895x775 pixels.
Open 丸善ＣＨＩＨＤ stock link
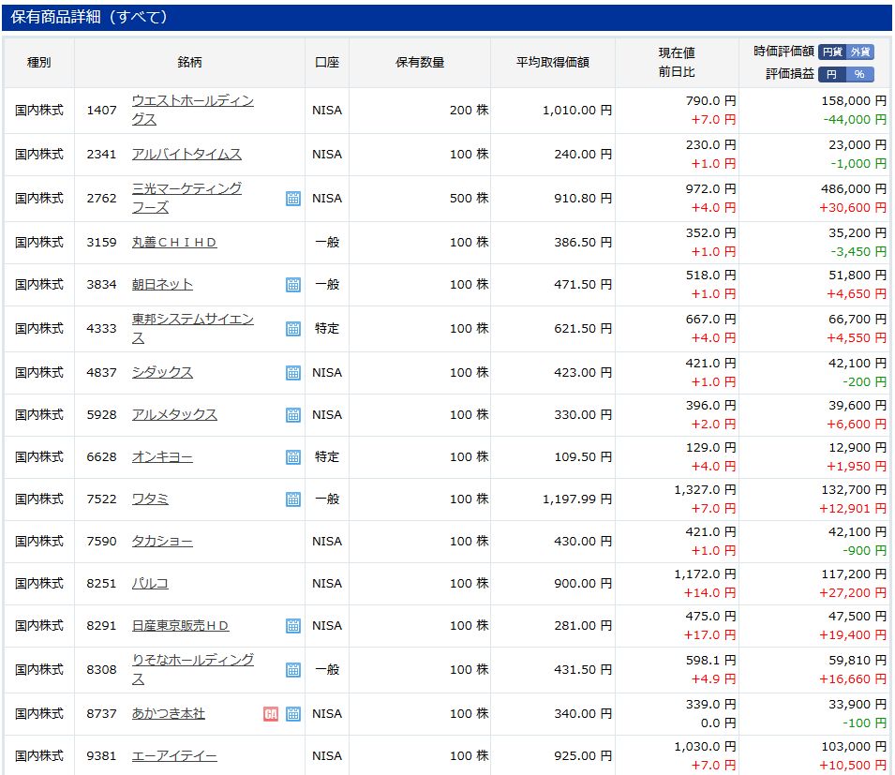click(x=174, y=243)
